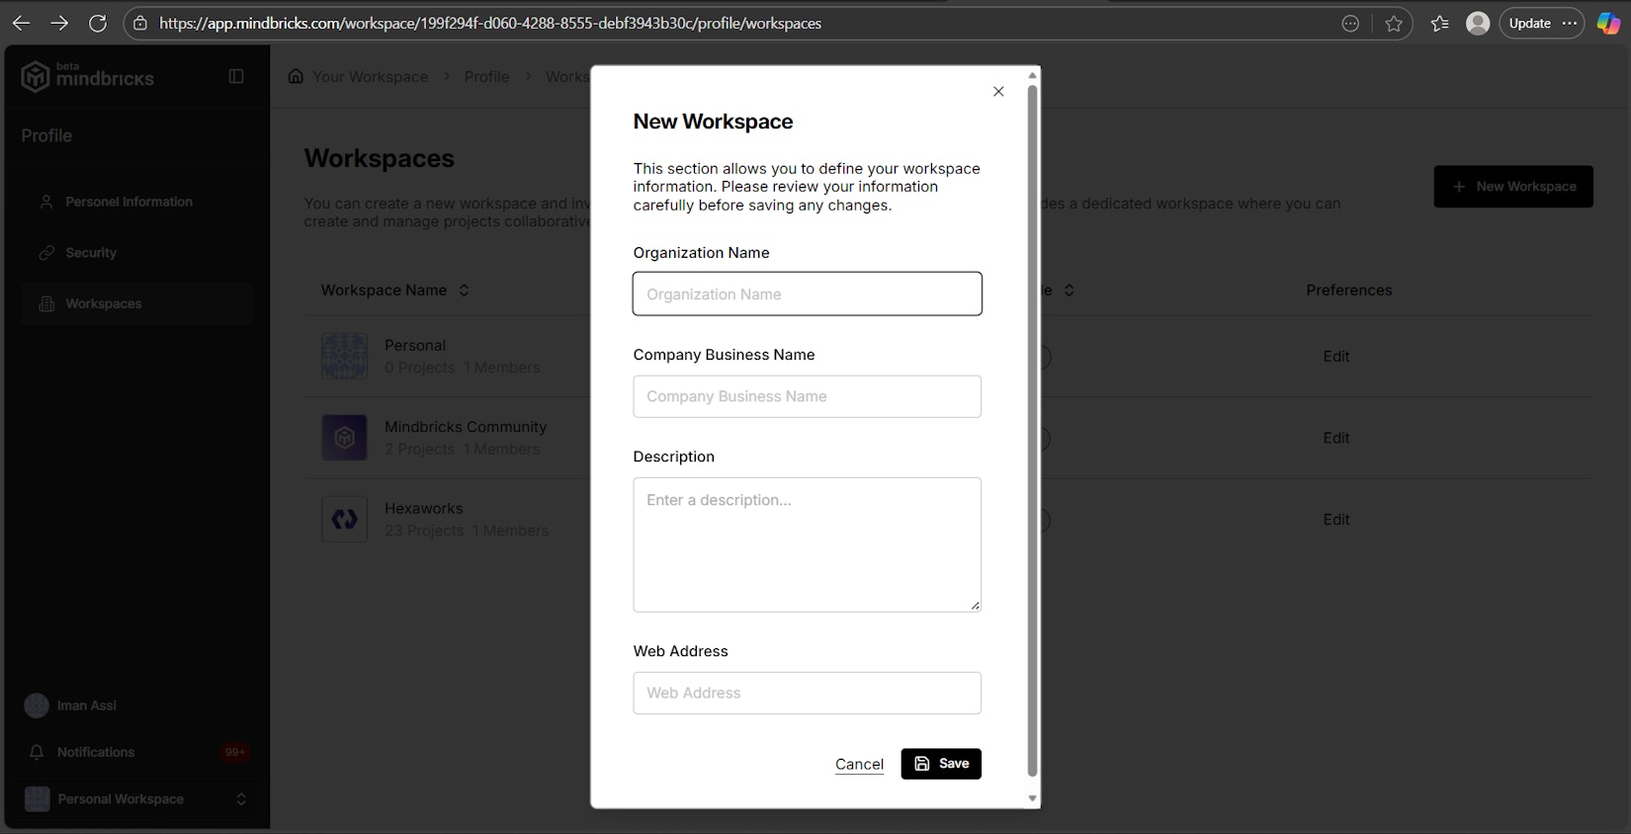Image resolution: width=1631 pixels, height=834 pixels.
Task: Add page to favorites star icon
Action: (x=1394, y=24)
